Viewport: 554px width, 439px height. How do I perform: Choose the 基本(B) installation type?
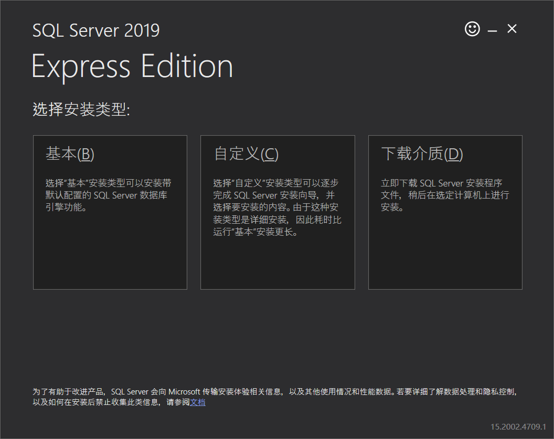(110, 213)
